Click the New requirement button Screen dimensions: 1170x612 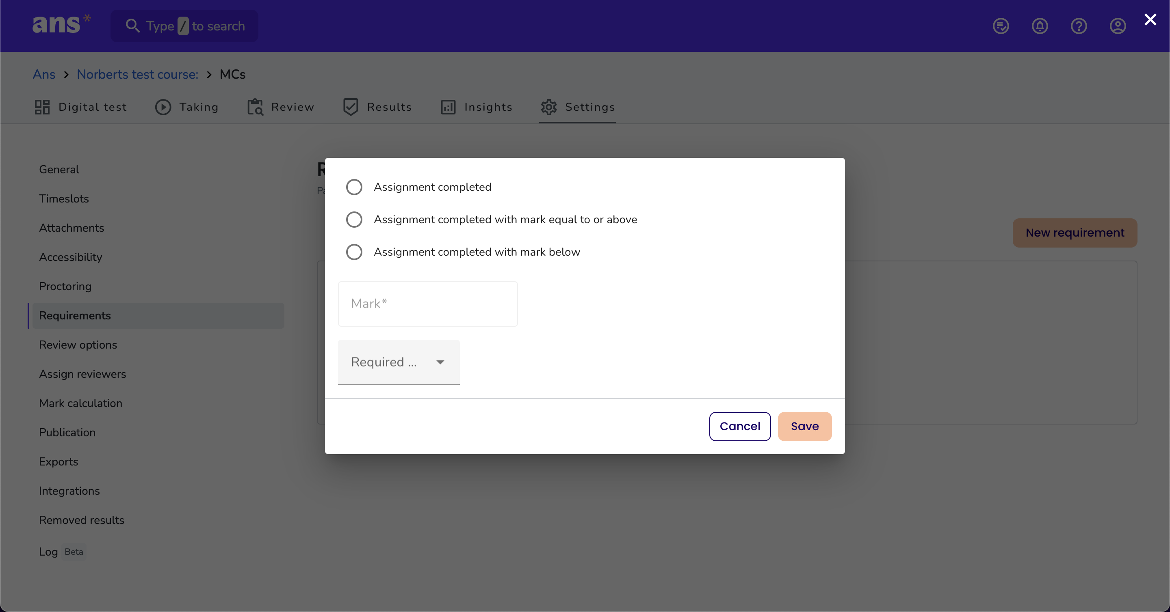(x=1075, y=233)
